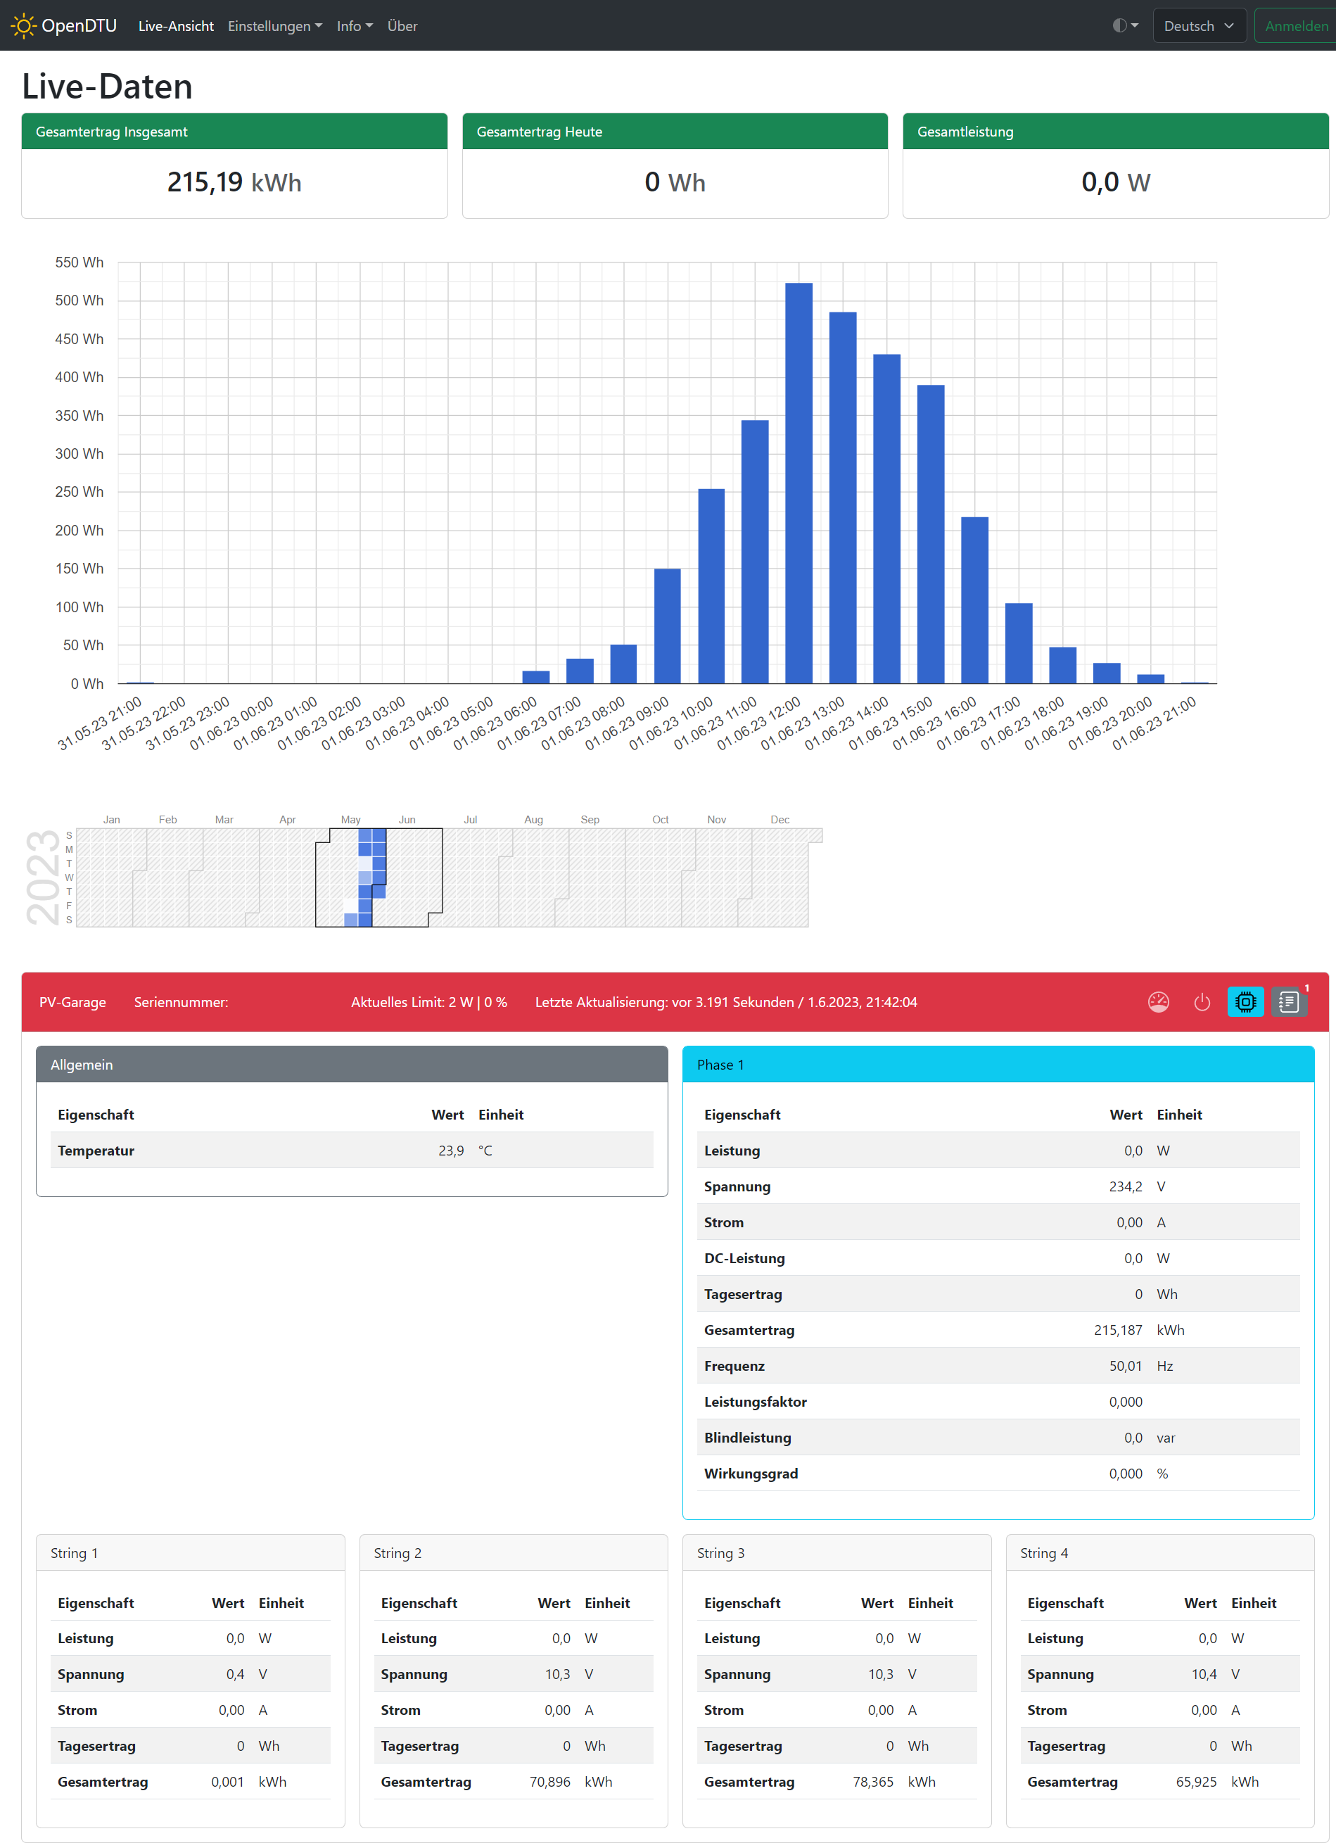The image size is (1336, 1843).
Task: Go to the Live-Ansicht page
Action: [x=176, y=26]
